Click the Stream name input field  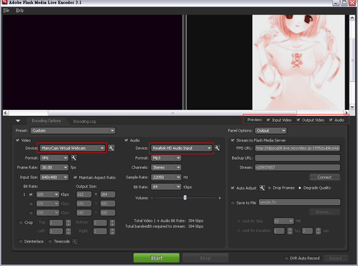pyautogui.click(x=297, y=168)
